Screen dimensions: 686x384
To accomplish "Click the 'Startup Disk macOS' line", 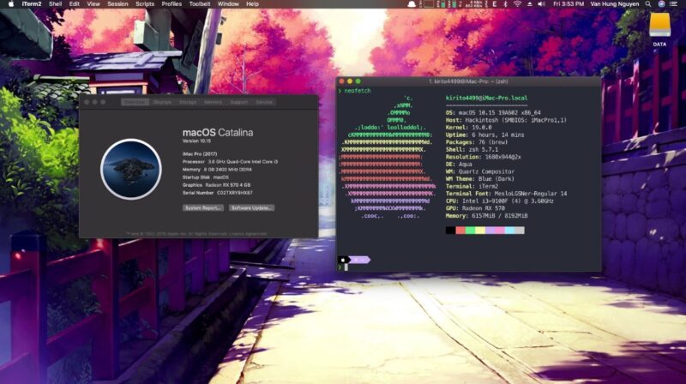I will pyautogui.click(x=206, y=177).
